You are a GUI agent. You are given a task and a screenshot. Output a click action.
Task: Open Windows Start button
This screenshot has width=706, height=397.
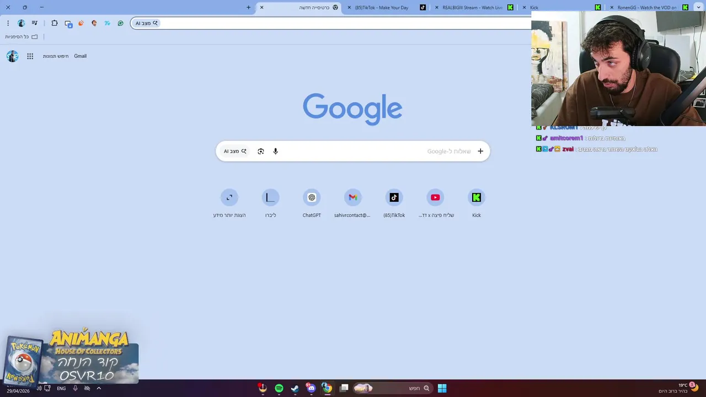point(442,388)
